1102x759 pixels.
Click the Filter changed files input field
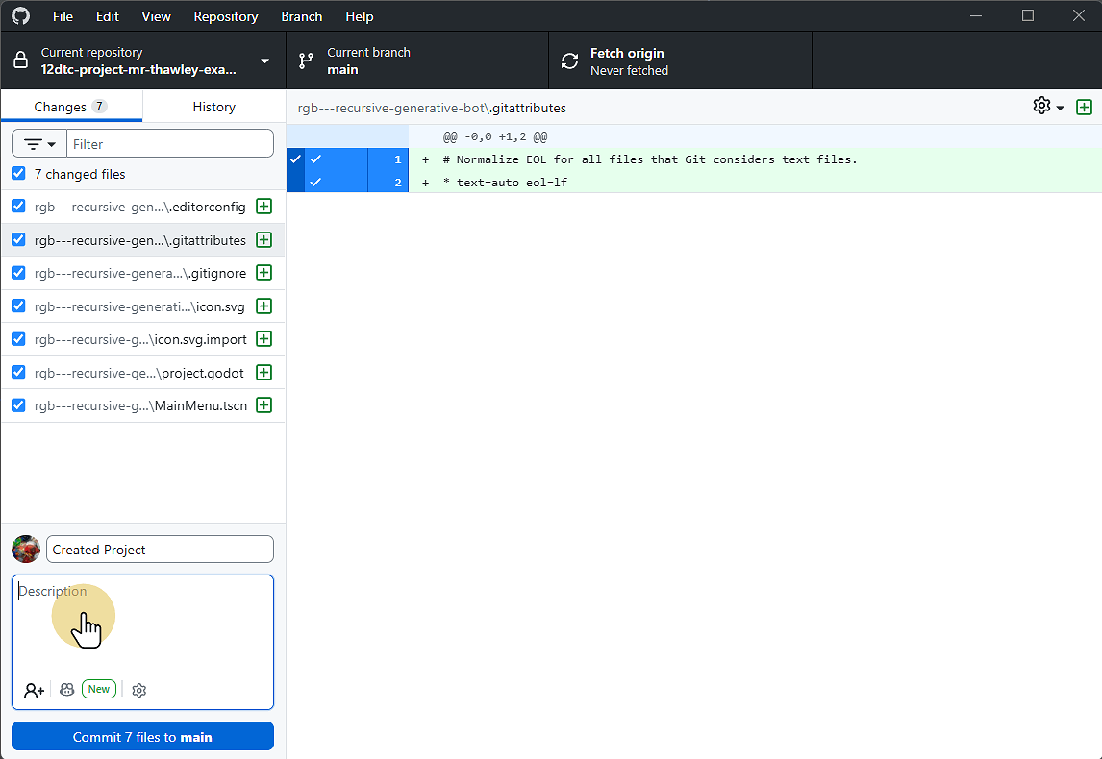(169, 144)
